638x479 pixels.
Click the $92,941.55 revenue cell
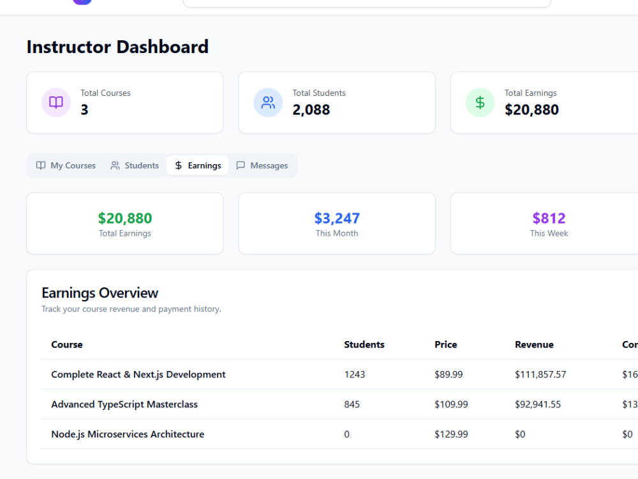coord(538,404)
